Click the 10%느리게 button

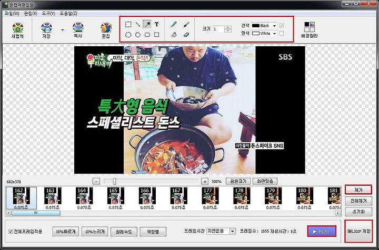point(95,232)
